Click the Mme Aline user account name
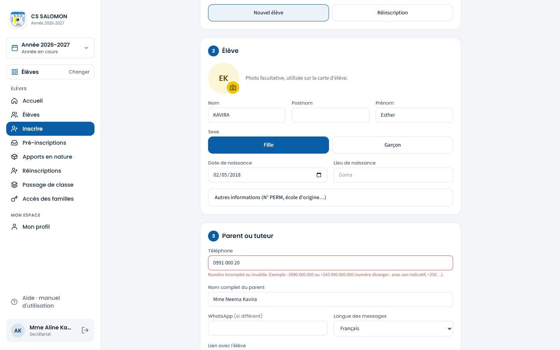This screenshot has height=350, width=560. 50,327
